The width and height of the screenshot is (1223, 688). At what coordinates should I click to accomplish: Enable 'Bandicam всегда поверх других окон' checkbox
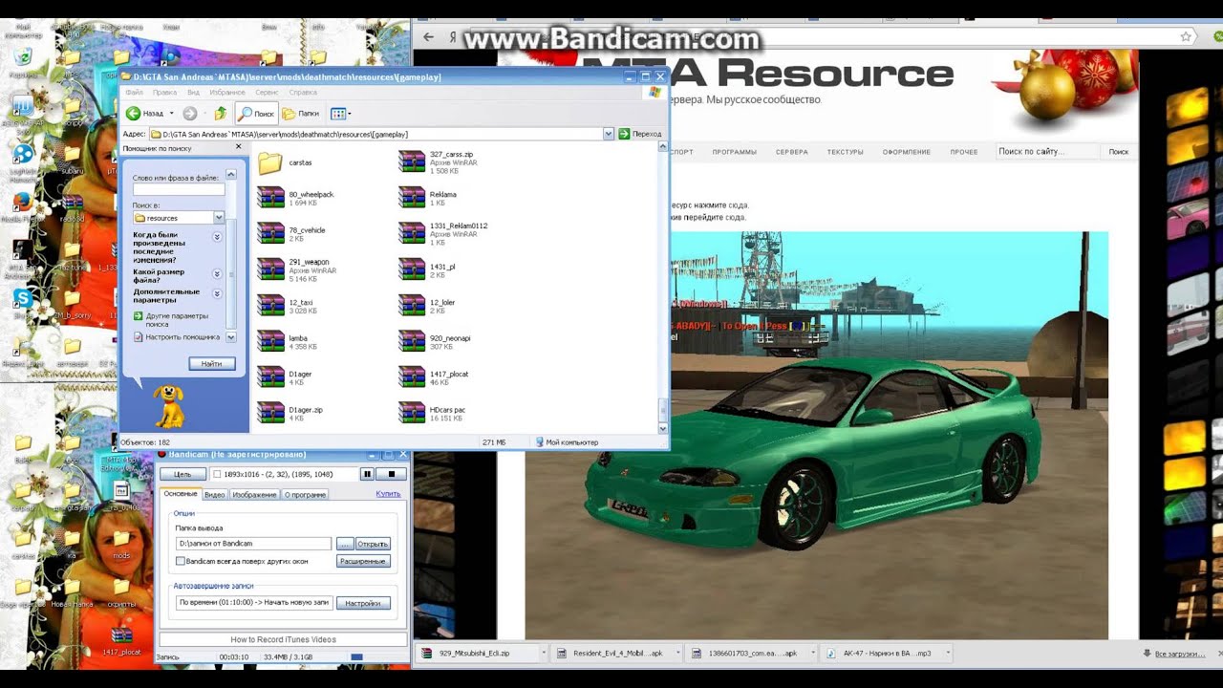[181, 562]
